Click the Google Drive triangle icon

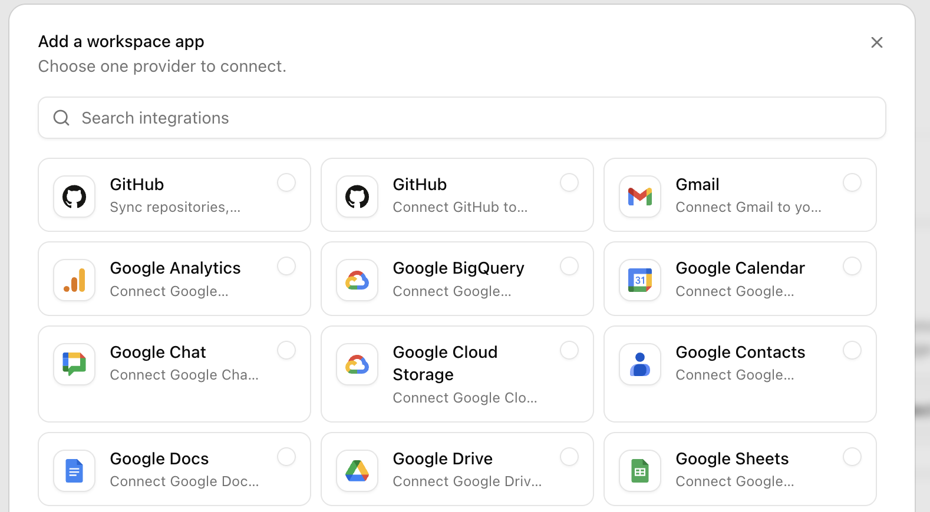point(357,471)
